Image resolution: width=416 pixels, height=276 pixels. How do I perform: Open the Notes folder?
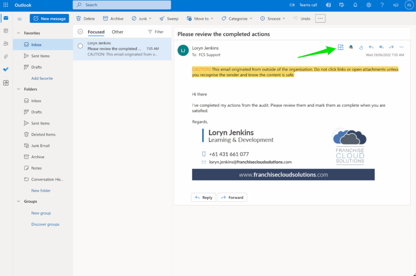pos(43,168)
